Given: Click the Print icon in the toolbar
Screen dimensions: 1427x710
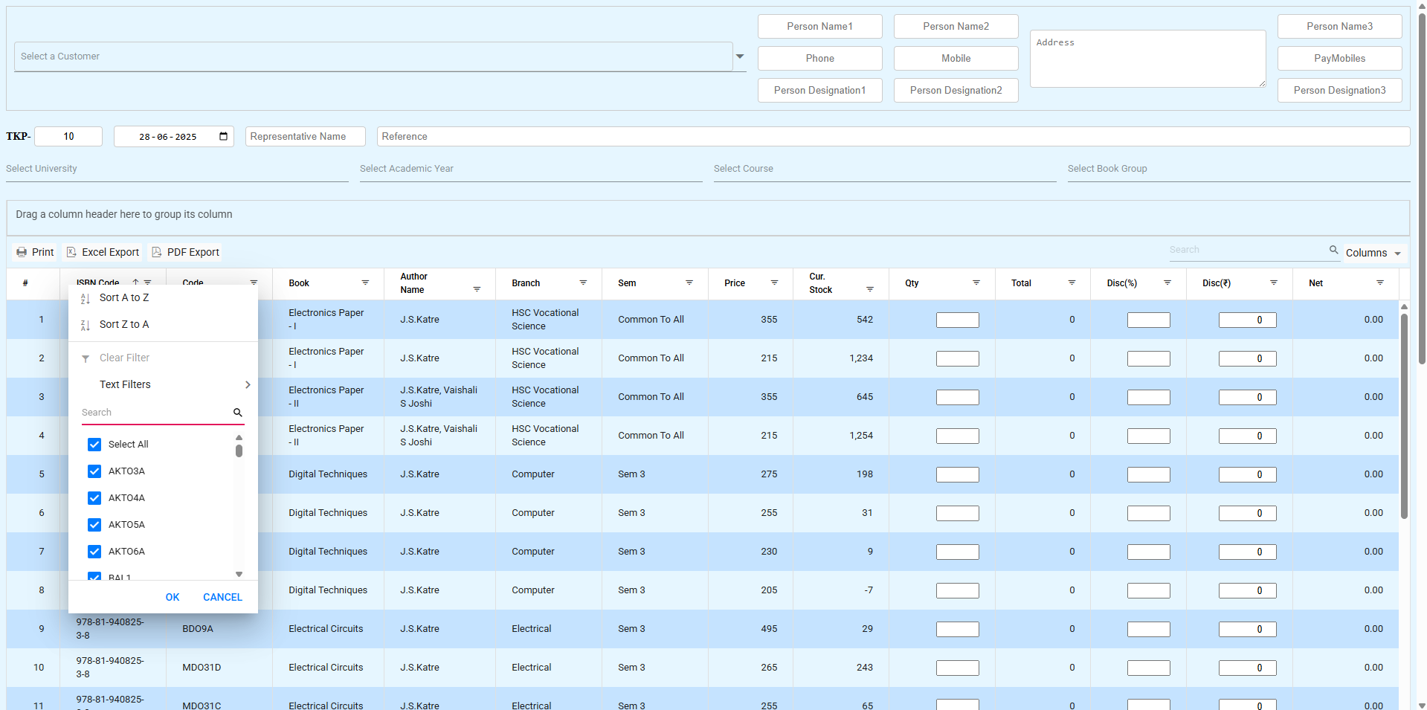Looking at the screenshot, I should [x=22, y=252].
